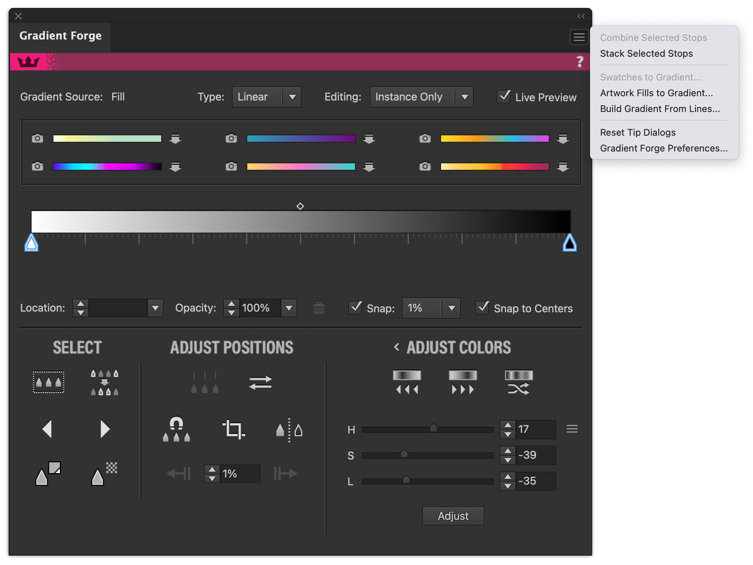Open the Gradient Forge hamburger panel menu
Viewport: 753px width, 565px height.
click(579, 37)
